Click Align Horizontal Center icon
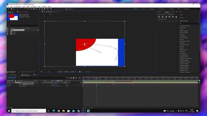The height and width of the screenshot is (116, 207). [x=162, y=17]
